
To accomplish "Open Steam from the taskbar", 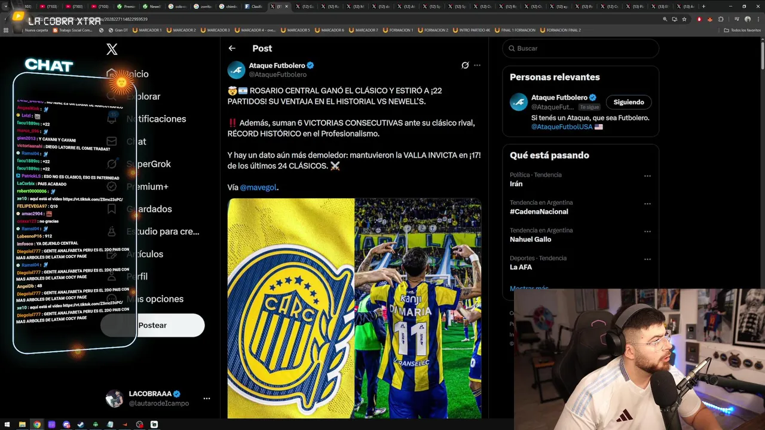I will pyautogui.click(x=81, y=425).
